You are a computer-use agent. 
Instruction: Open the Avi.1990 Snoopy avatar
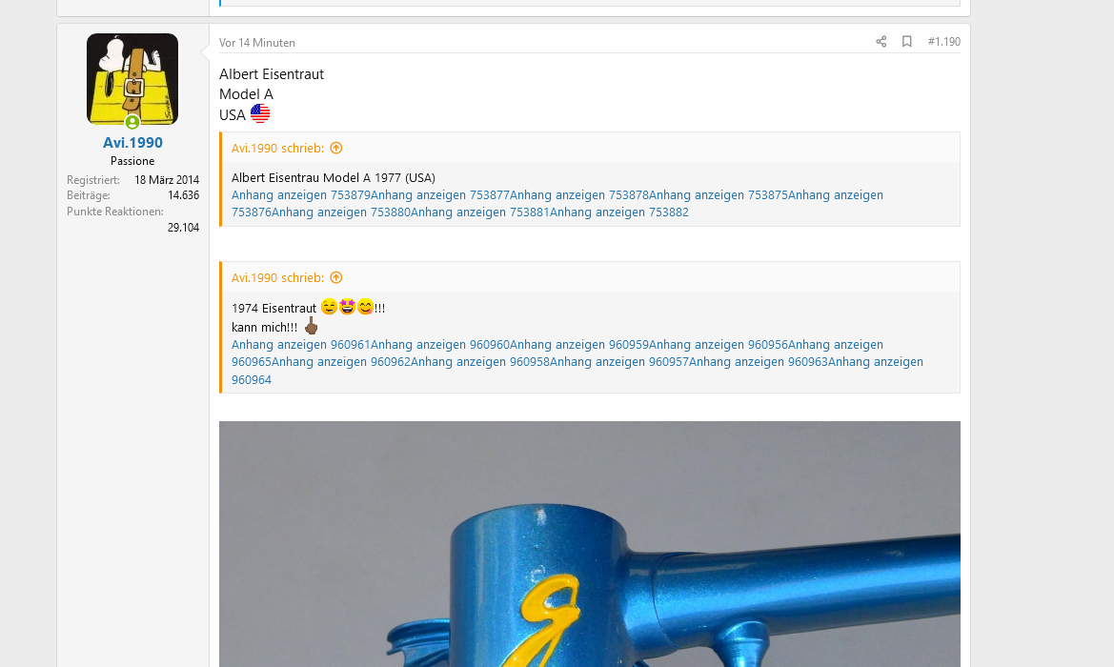coord(132,79)
